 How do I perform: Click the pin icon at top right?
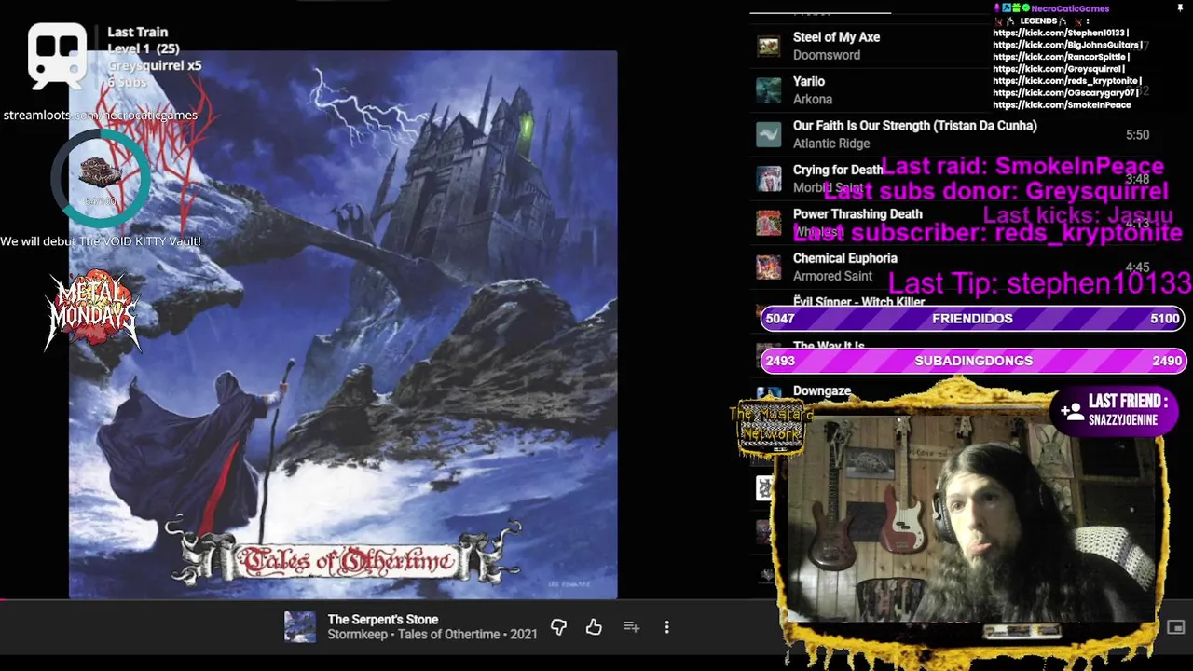pos(1180,8)
